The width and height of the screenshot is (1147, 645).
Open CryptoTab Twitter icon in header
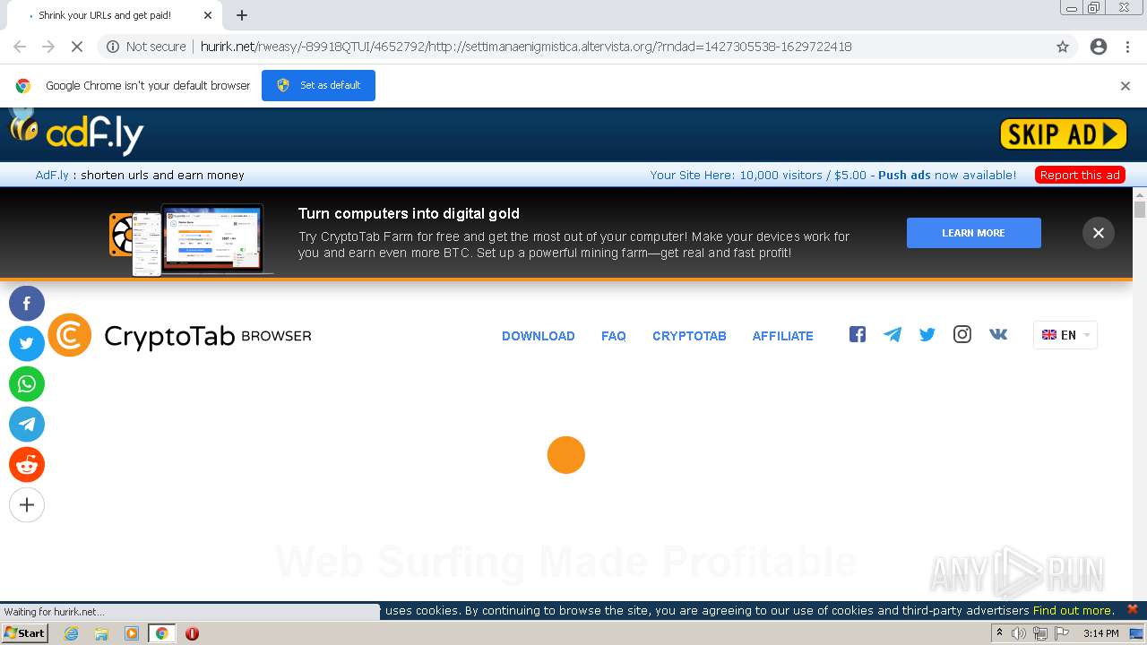click(927, 334)
